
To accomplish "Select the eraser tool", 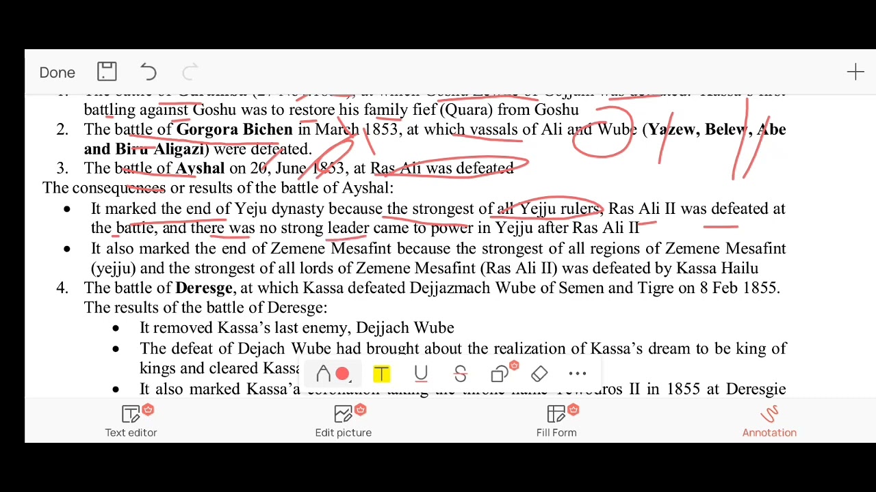I will (539, 374).
